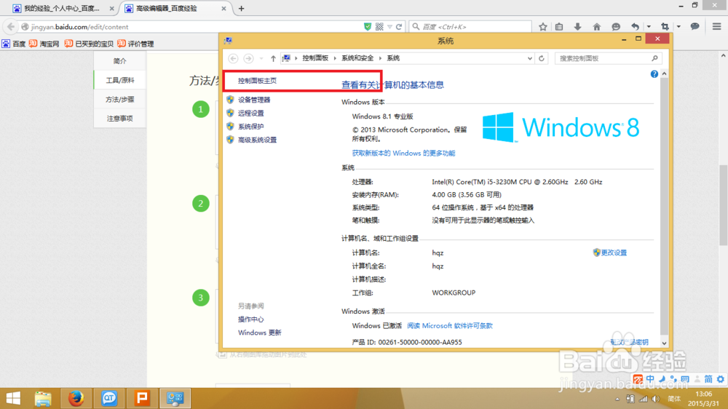This screenshot has height=409, width=728.
Task: Open 设备管理器
Action: pyautogui.click(x=254, y=100)
